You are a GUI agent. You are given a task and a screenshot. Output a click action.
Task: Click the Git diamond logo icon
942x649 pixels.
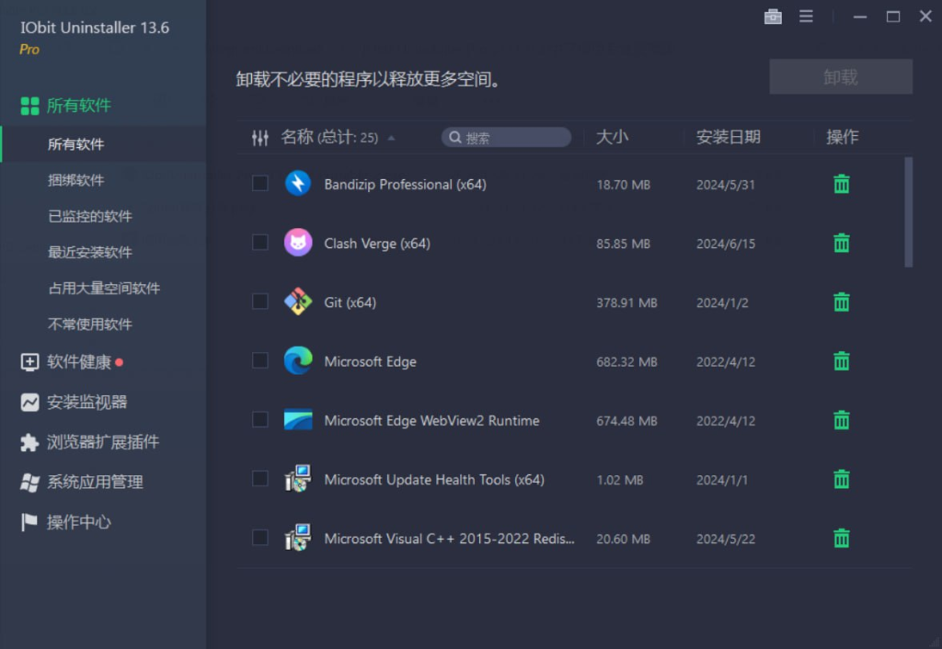[298, 302]
